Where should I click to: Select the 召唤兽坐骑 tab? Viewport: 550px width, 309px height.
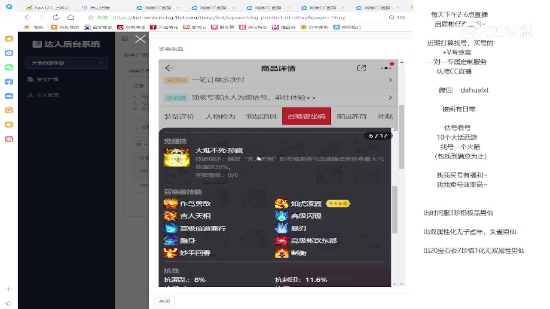point(306,116)
